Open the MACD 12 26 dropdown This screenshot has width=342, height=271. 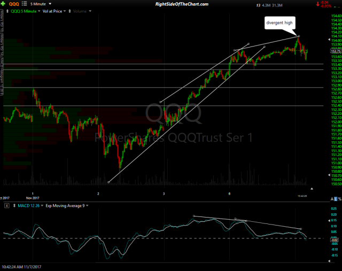click(x=30, y=206)
